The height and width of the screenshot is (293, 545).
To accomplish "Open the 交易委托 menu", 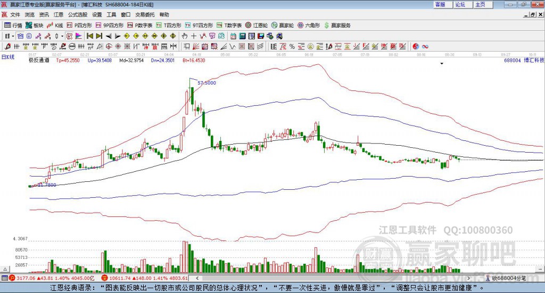I will click(x=145, y=14).
